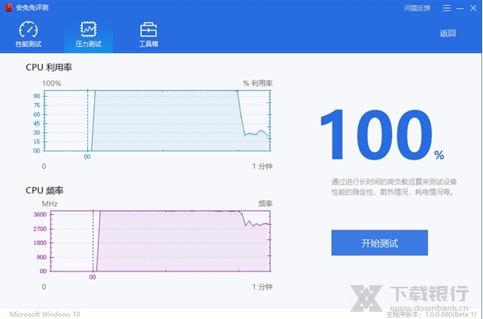Click the 1800 value on frequency axis
Image resolution: width=483 pixels, height=319 pixels.
click(40, 242)
